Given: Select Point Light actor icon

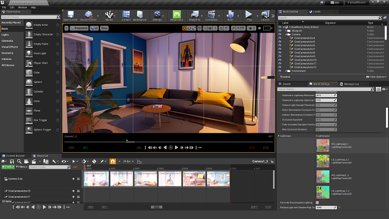Looking at the screenshot, I should (x=29, y=53).
